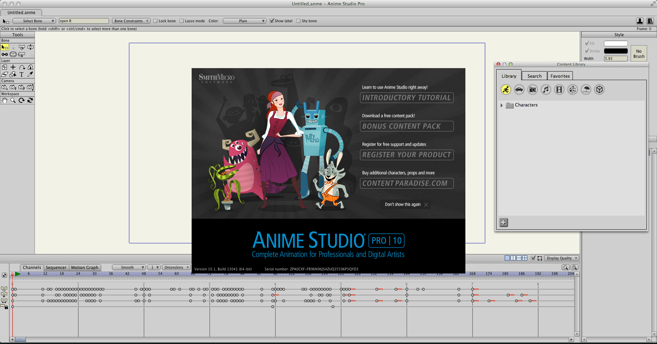Open the Onionskins dropdown
Image resolution: width=657 pixels, height=344 pixels.
click(x=176, y=267)
